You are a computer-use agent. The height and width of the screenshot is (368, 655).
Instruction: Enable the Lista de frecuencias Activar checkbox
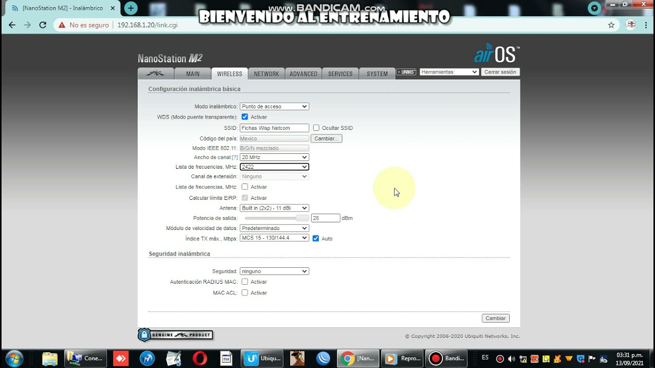[245, 187]
